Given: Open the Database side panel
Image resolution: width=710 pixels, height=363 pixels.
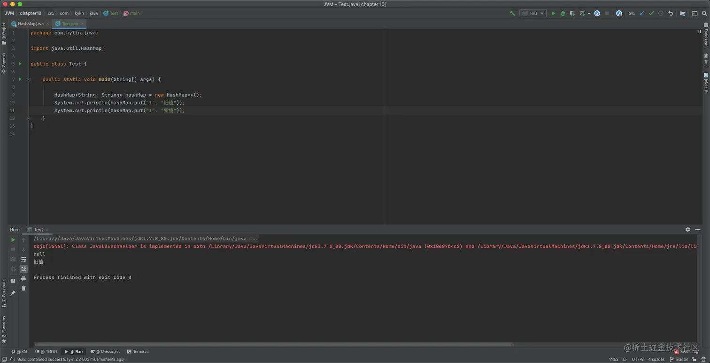Looking at the screenshot, I should click(706, 35).
